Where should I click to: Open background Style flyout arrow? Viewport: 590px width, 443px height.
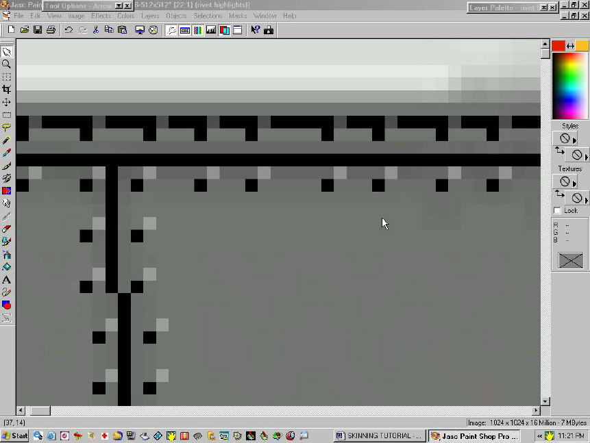pos(587,157)
